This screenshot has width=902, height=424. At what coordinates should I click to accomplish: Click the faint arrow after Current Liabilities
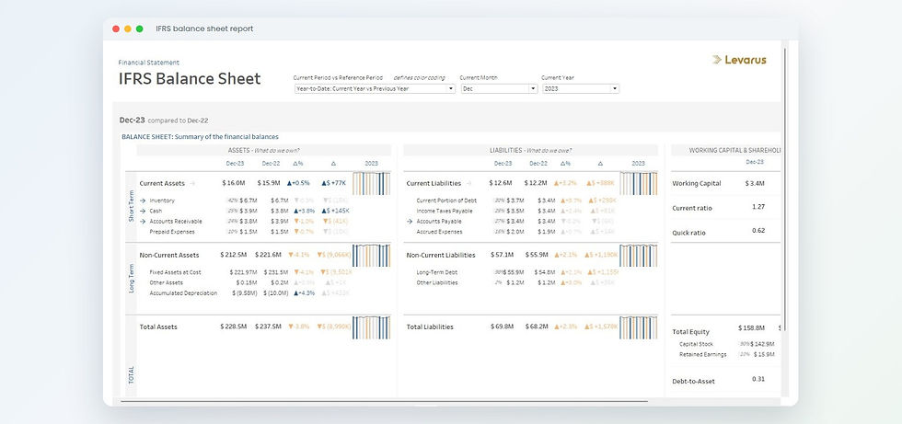coord(468,183)
